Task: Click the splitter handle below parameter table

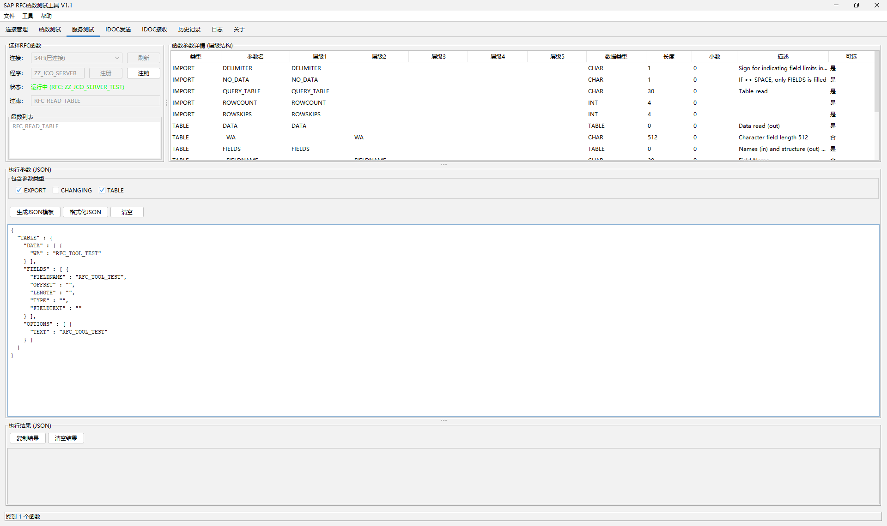Action: tap(443, 165)
